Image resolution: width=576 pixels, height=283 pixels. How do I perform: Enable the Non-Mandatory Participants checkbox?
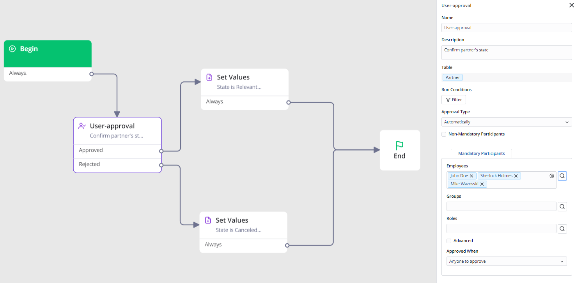tap(444, 134)
